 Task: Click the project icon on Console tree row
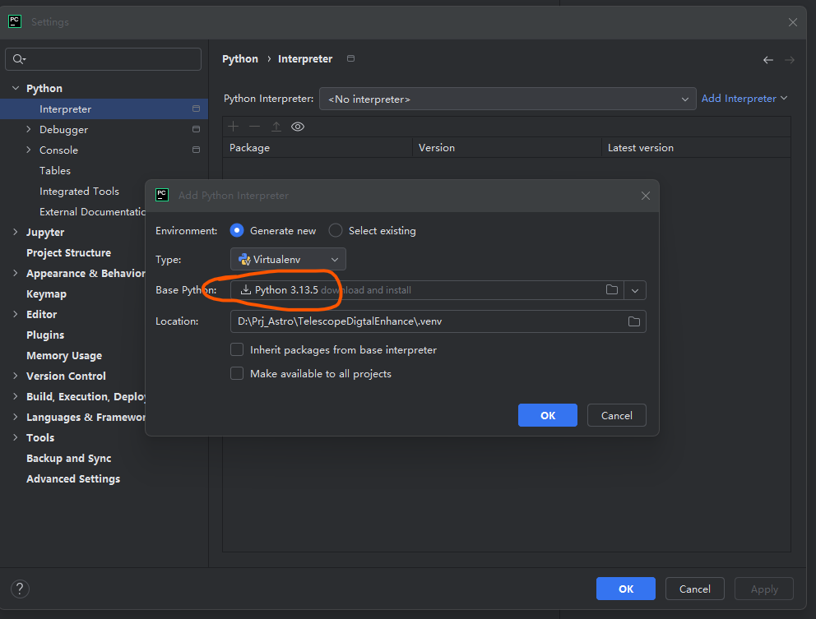coord(197,150)
